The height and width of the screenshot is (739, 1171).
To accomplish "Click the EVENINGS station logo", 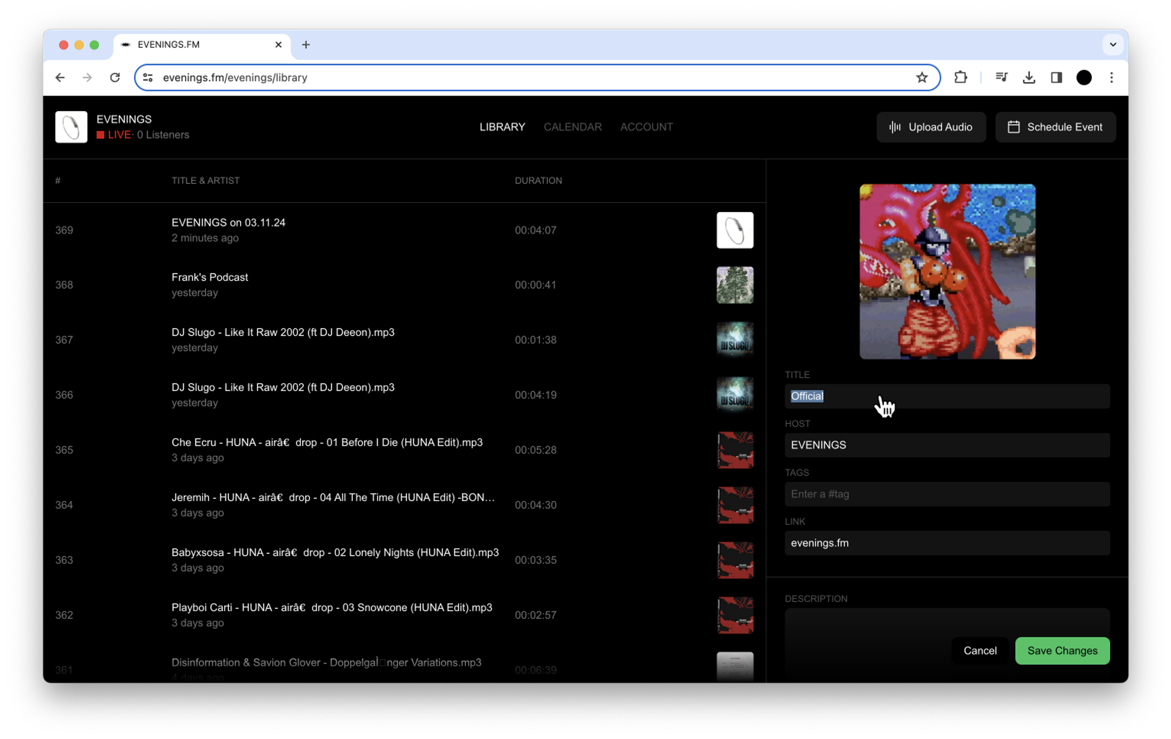I will point(71,127).
